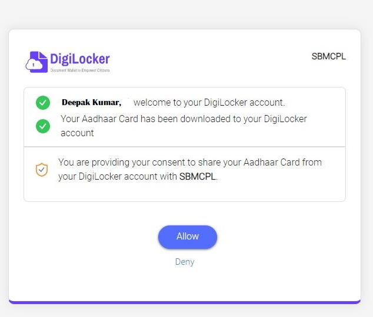Click the SBMCPL label in the top-right corner

tap(329, 57)
